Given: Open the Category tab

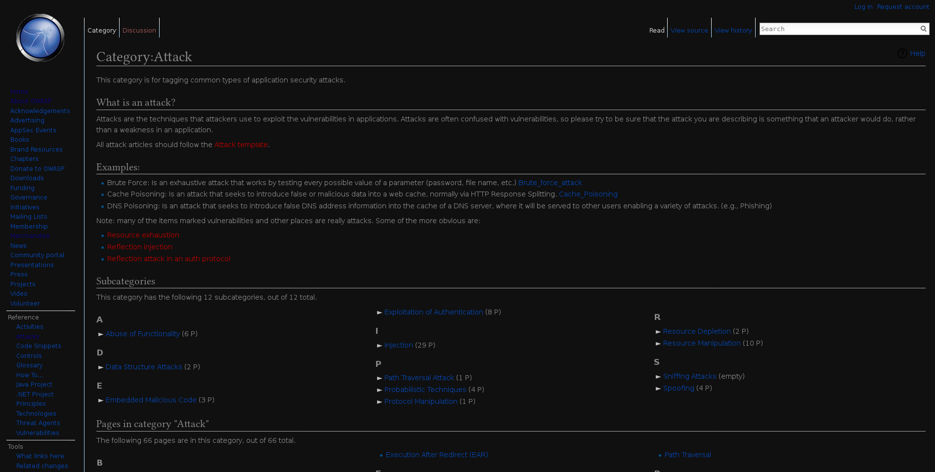Looking at the screenshot, I should 102,30.
